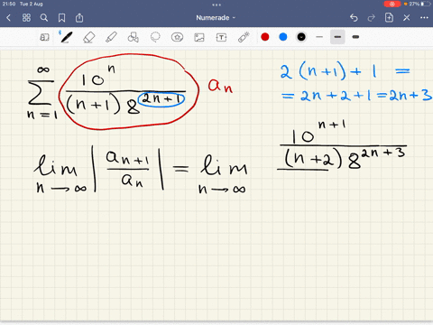This screenshot has width=433, height=325.
Task: Add a new page
Action: pos(389,18)
